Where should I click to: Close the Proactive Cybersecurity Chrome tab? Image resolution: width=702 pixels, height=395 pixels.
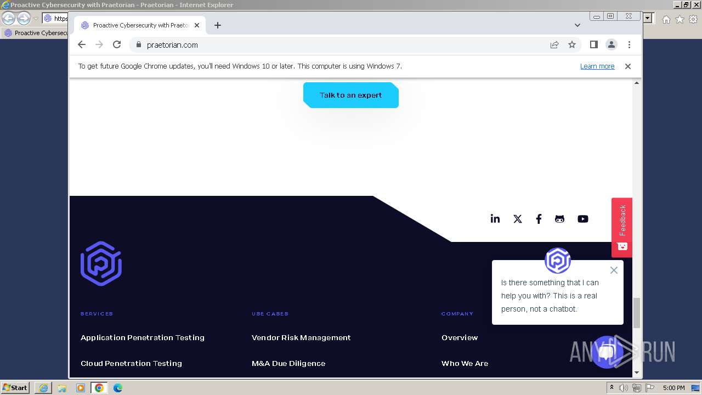pos(197,25)
